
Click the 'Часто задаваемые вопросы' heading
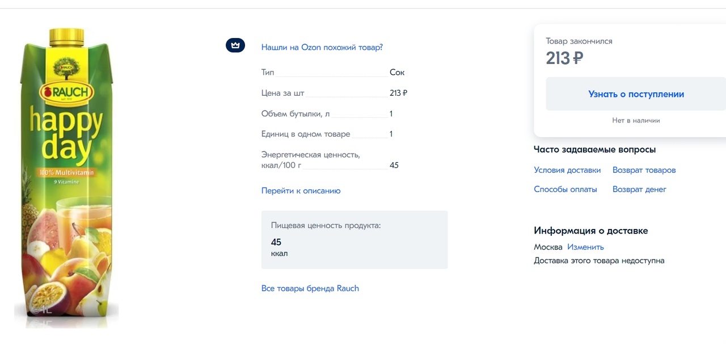coord(594,150)
